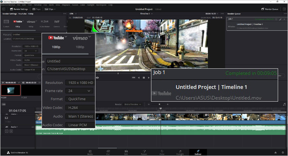The width and height of the screenshot is (288, 156).
Task: Select the IMF render preset
Action: pos(57,23)
